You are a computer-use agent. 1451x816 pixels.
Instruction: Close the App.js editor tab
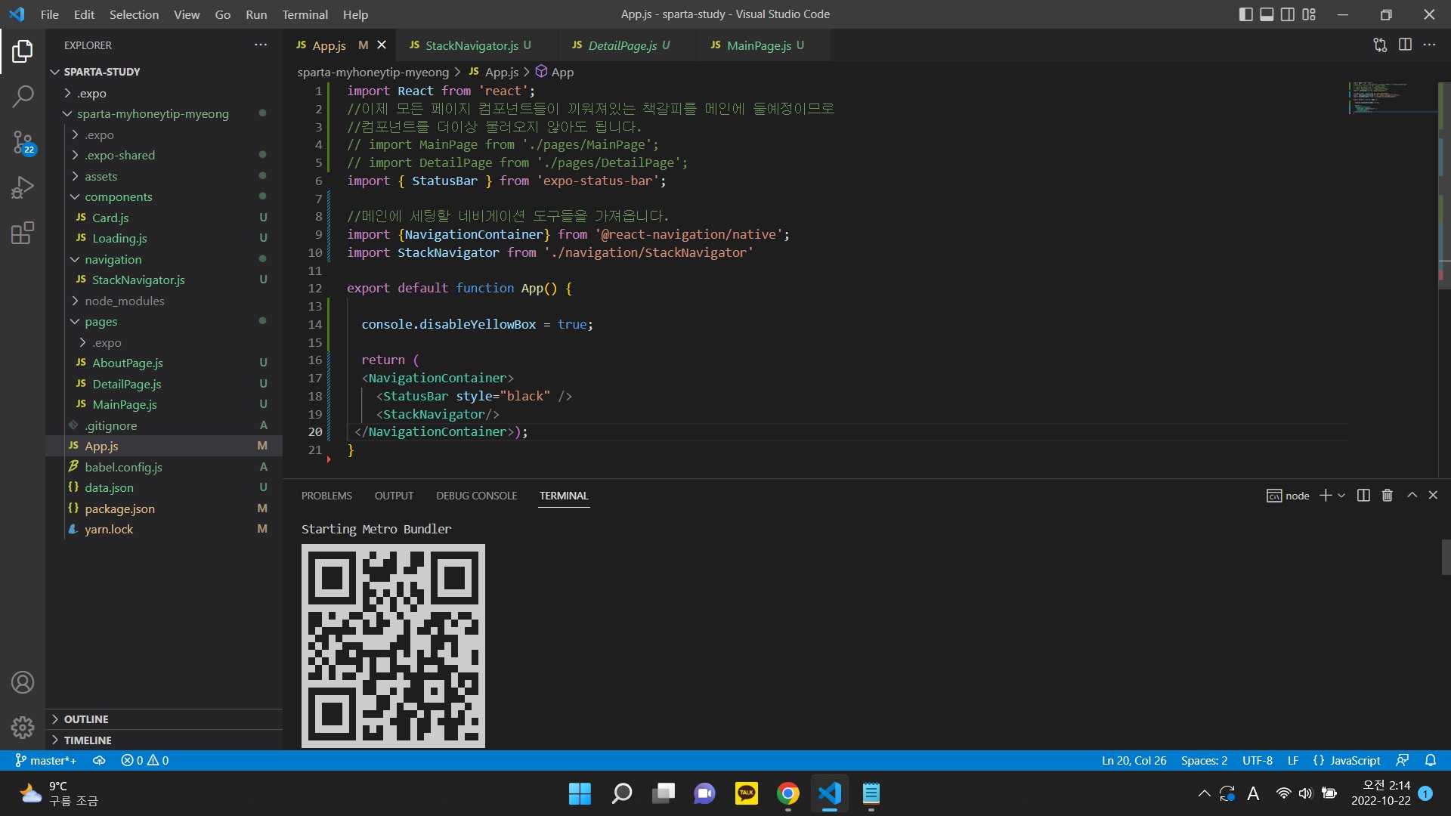click(382, 45)
